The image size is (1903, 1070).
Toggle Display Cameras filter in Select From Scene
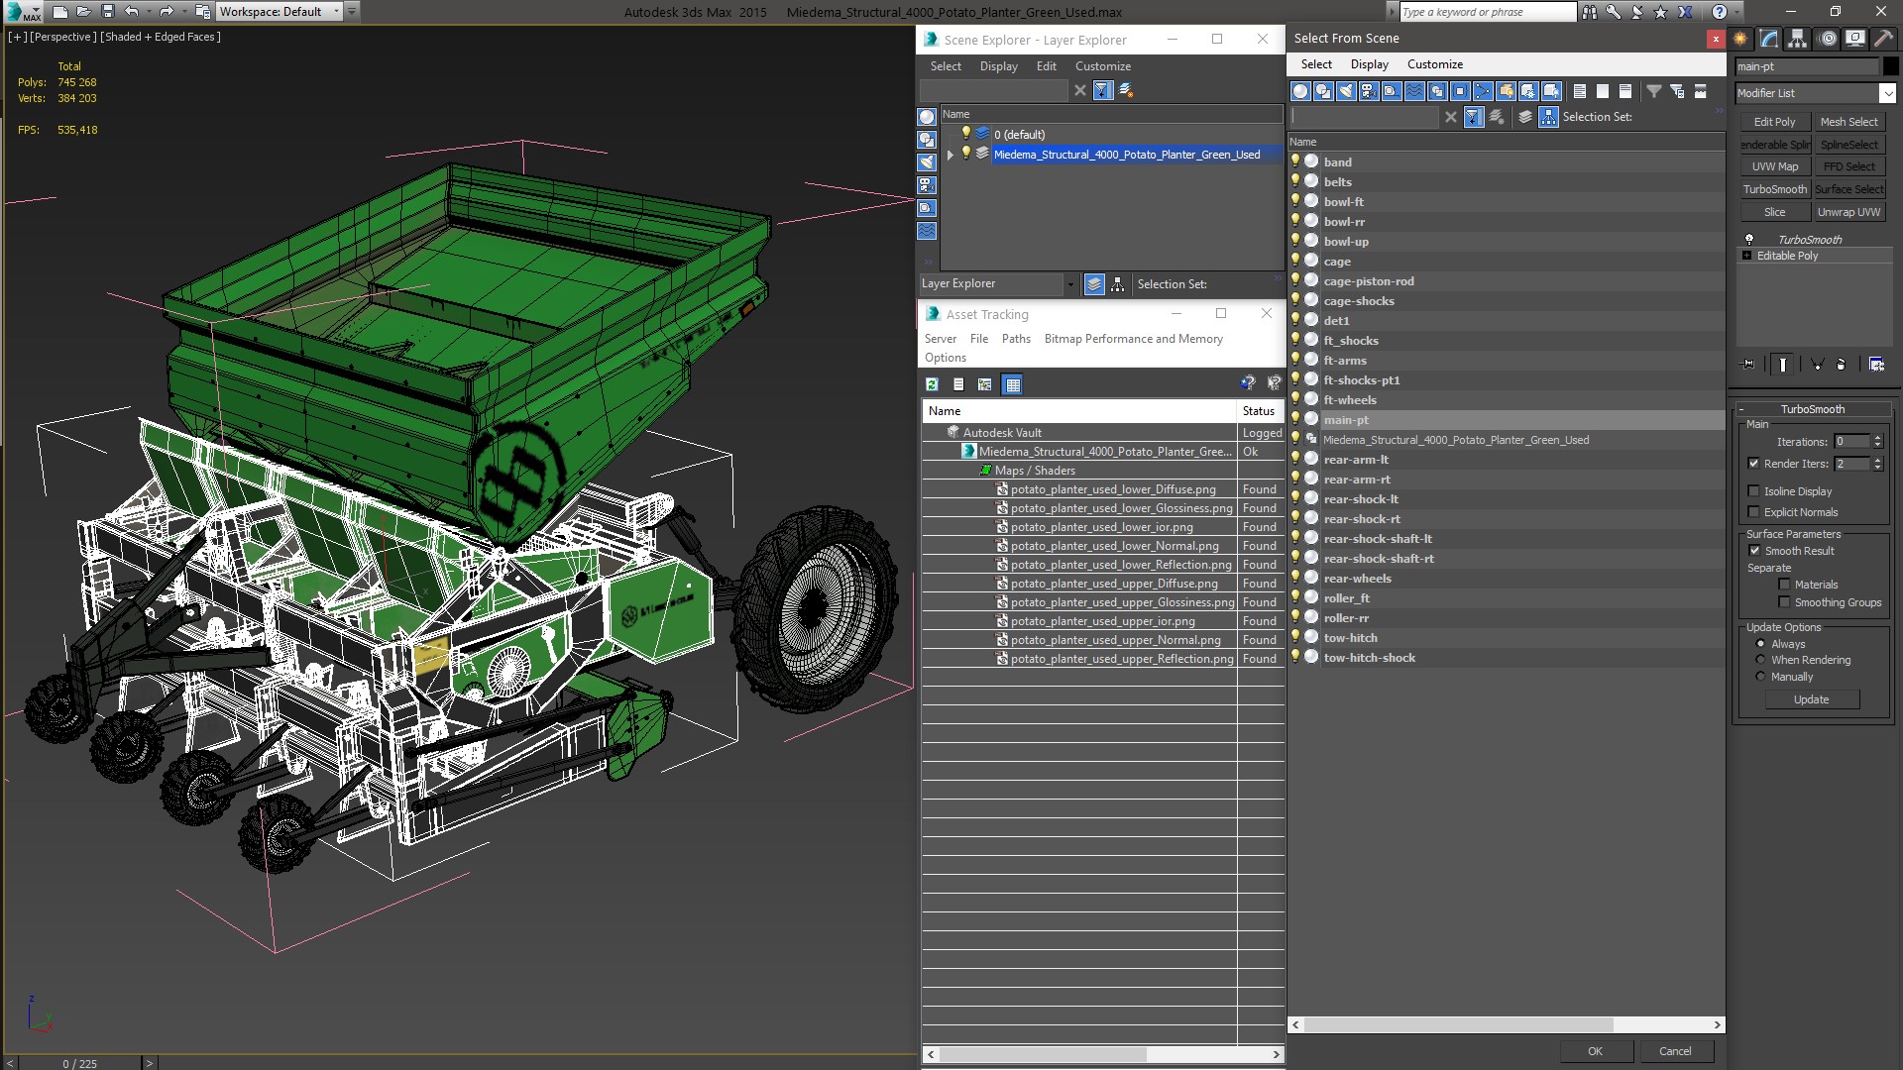1369,91
